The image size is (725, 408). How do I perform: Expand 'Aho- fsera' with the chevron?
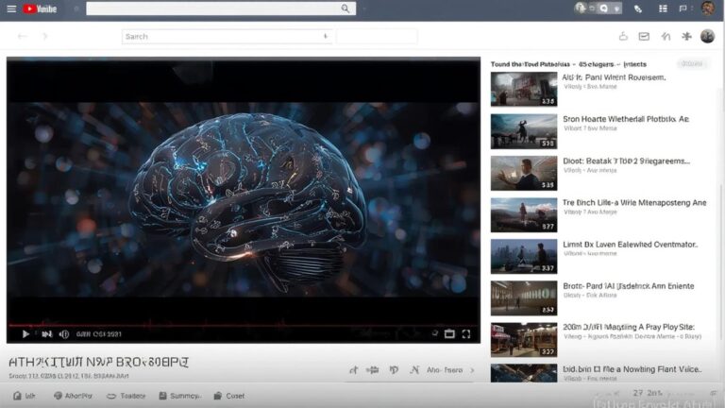[x=472, y=370]
